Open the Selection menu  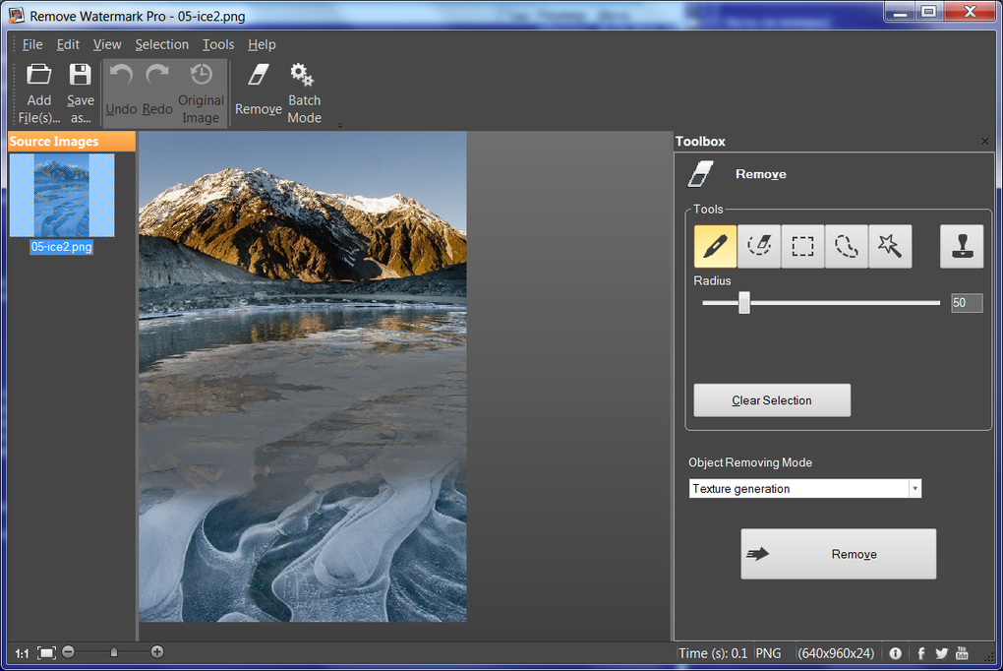(161, 44)
